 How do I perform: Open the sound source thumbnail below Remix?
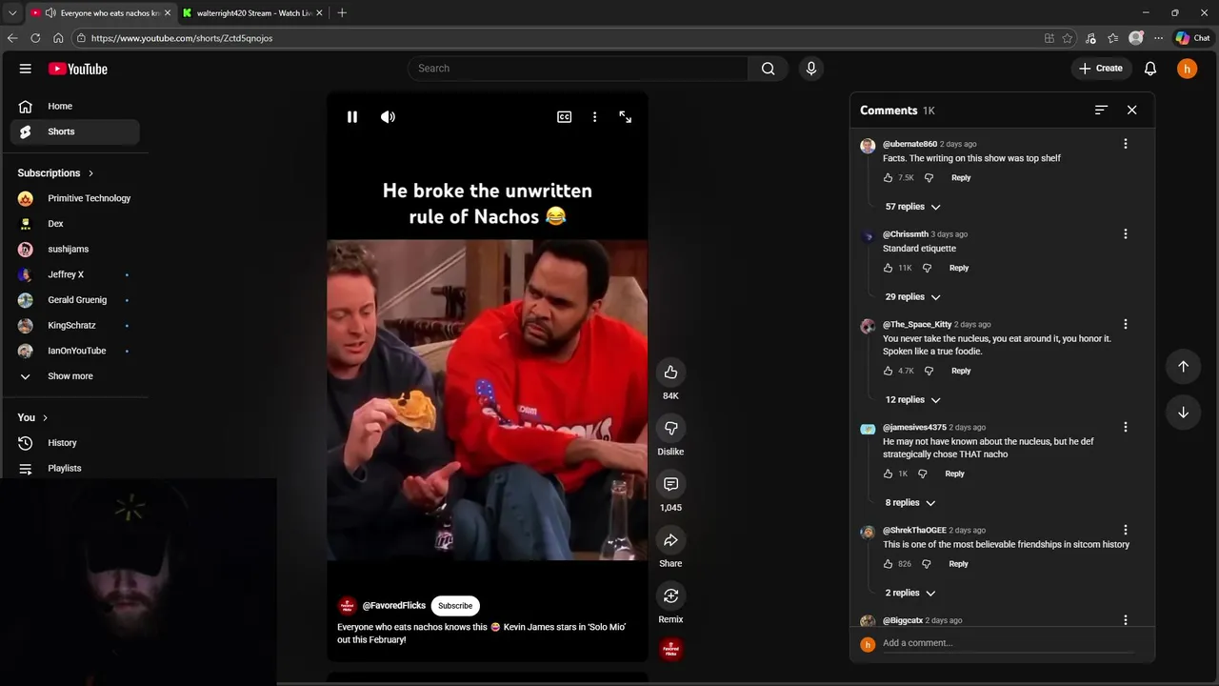tap(670, 650)
